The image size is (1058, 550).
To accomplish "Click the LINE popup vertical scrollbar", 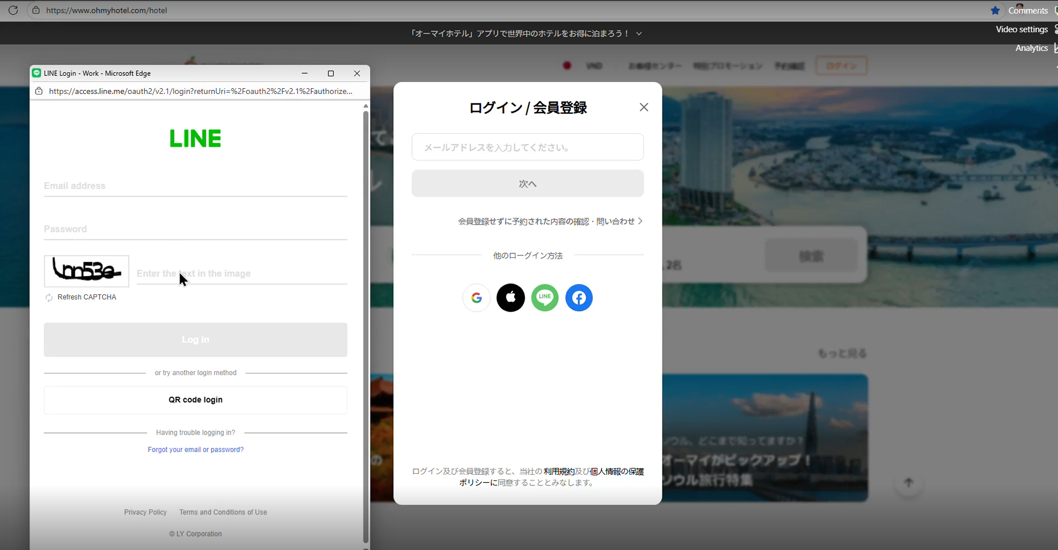I will (x=365, y=323).
